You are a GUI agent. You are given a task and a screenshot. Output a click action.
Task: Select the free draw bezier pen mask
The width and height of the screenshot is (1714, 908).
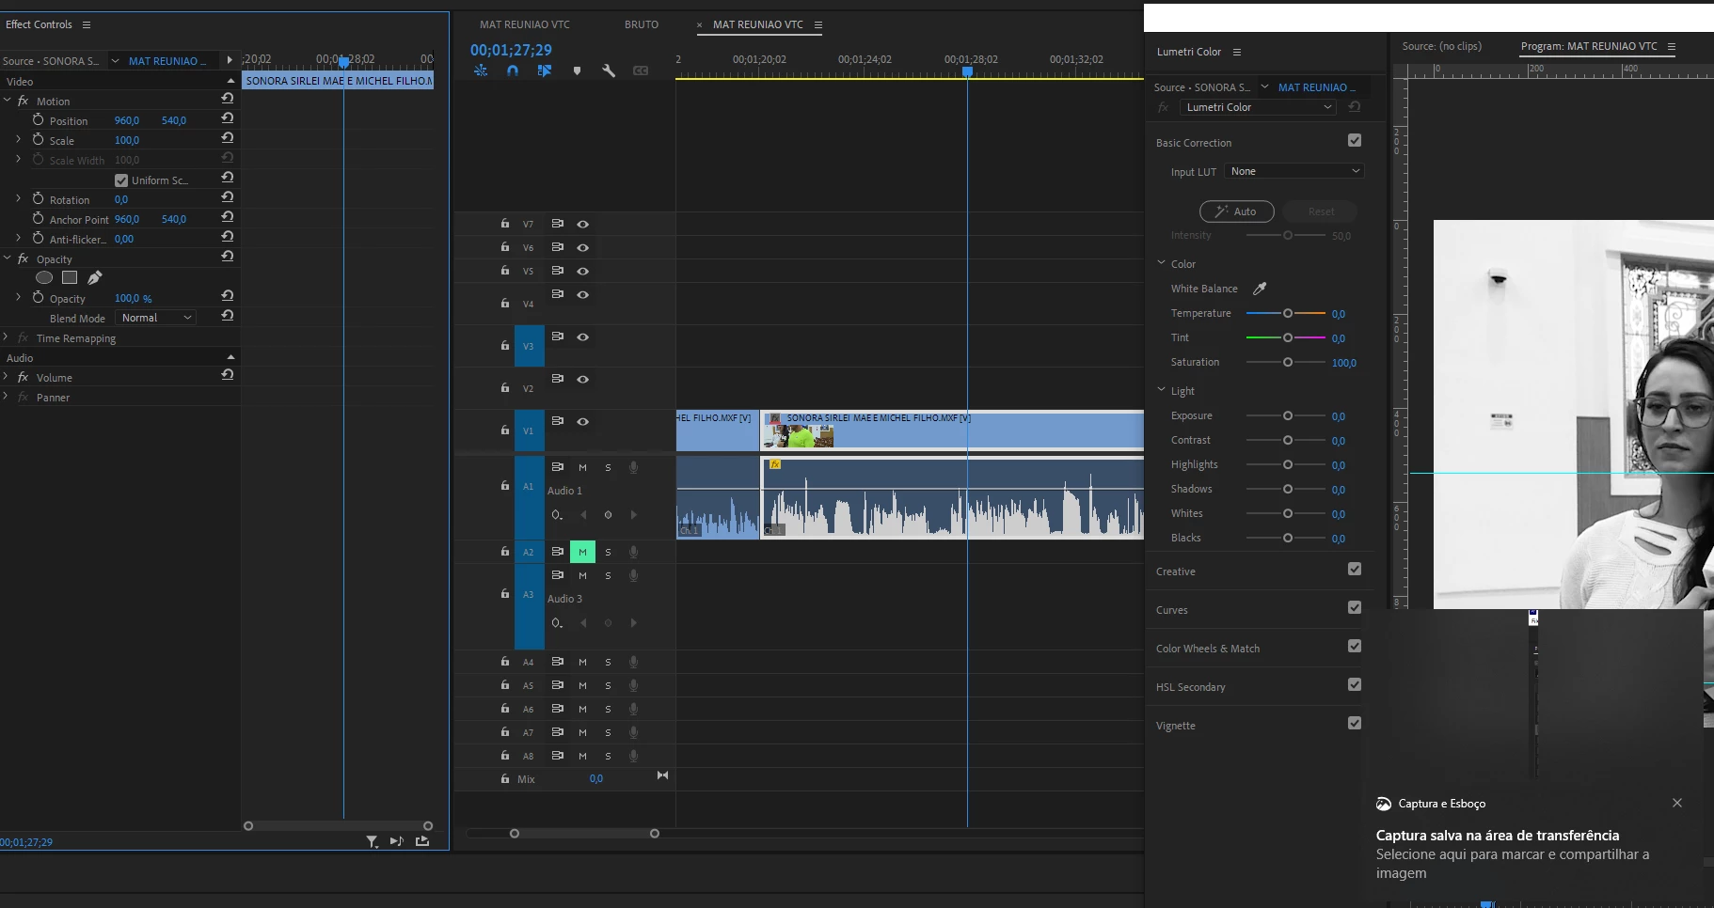click(94, 277)
